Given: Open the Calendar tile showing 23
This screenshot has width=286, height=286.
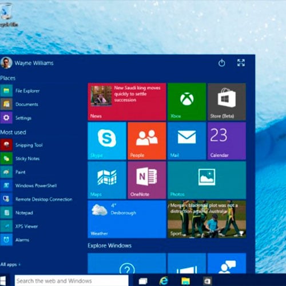Looking at the screenshot, I should coord(227,141).
